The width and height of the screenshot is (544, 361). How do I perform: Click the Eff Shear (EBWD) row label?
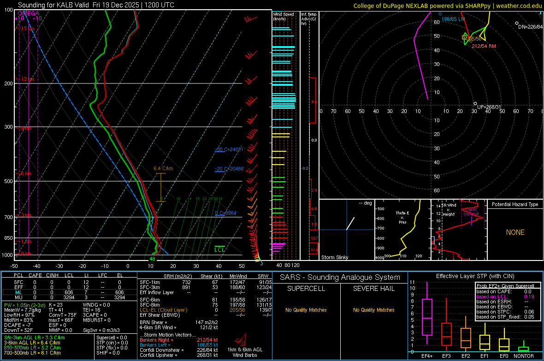[x=160, y=315]
